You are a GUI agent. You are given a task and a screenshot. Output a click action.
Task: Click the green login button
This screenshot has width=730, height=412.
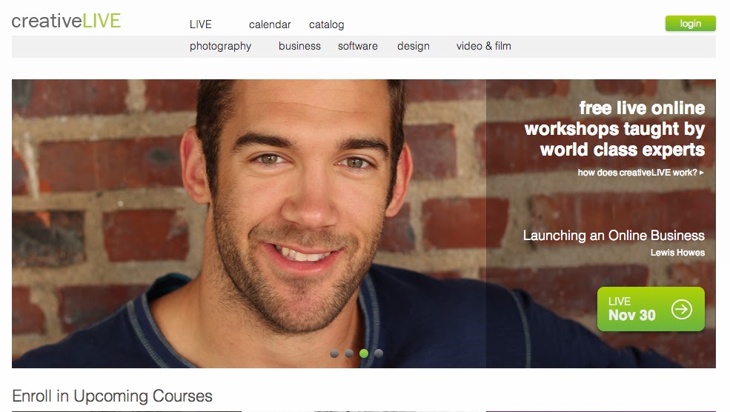691,23
